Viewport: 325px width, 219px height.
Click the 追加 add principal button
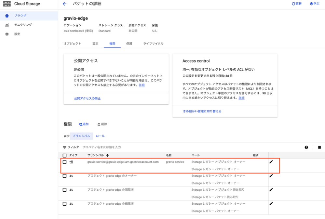(84, 124)
